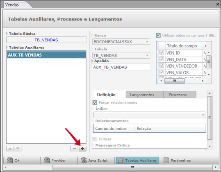The image size is (221, 172).
Task: Open the Parâmetros tab
Action: pos(178,160)
